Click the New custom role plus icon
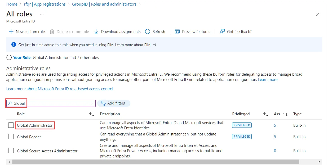 click(x=11, y=31)
